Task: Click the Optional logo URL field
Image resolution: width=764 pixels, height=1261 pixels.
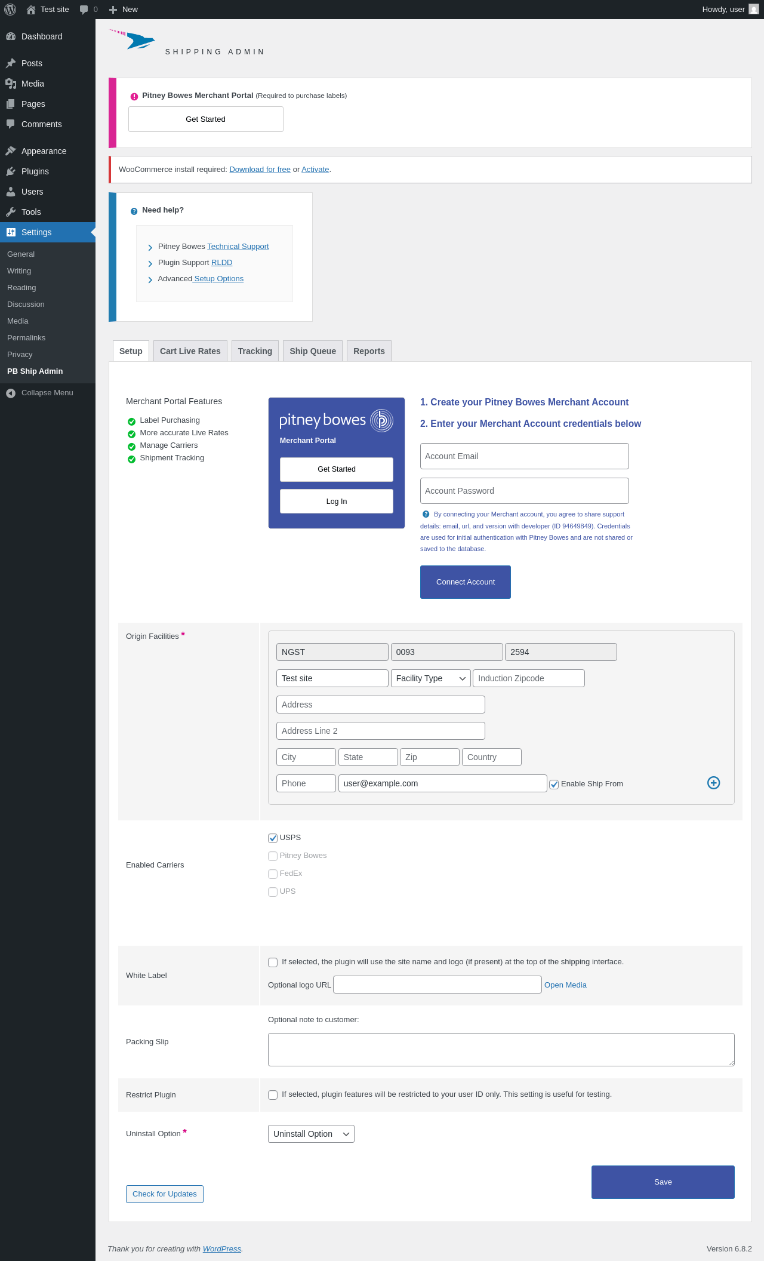Action: [x=438, y=985]
